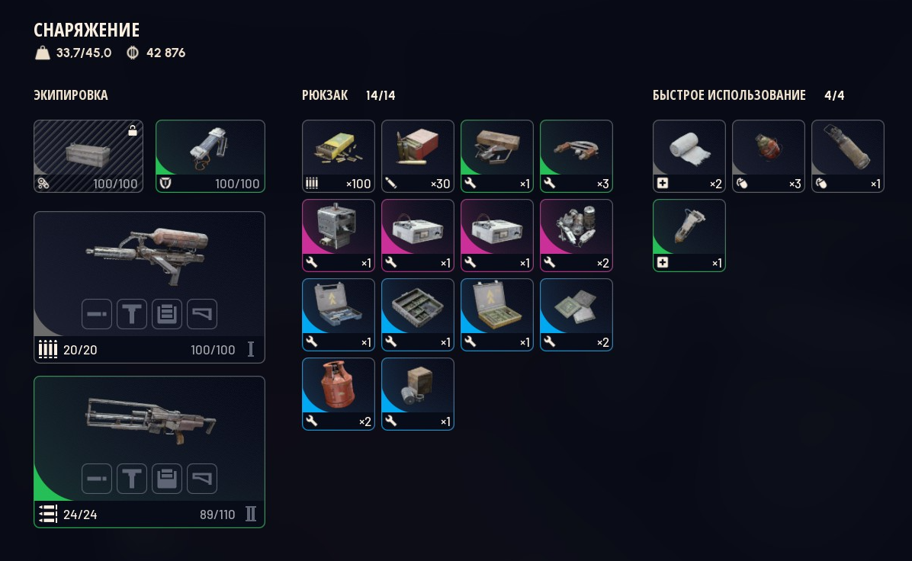Viewport: 912px width, 561px height.
Task: Click the blue toolbox case item
Action: (339, 315)
